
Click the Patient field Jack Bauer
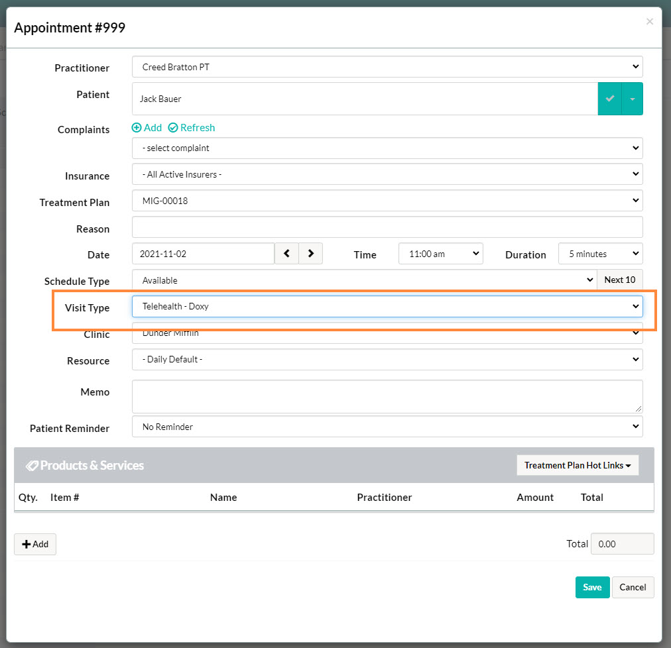point(365,99)
